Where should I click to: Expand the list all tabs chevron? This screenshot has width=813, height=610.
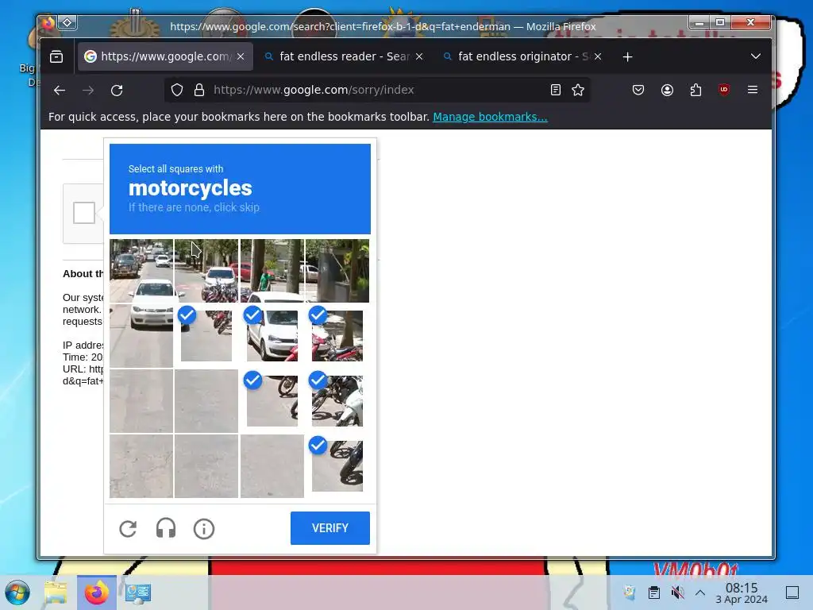756,56
